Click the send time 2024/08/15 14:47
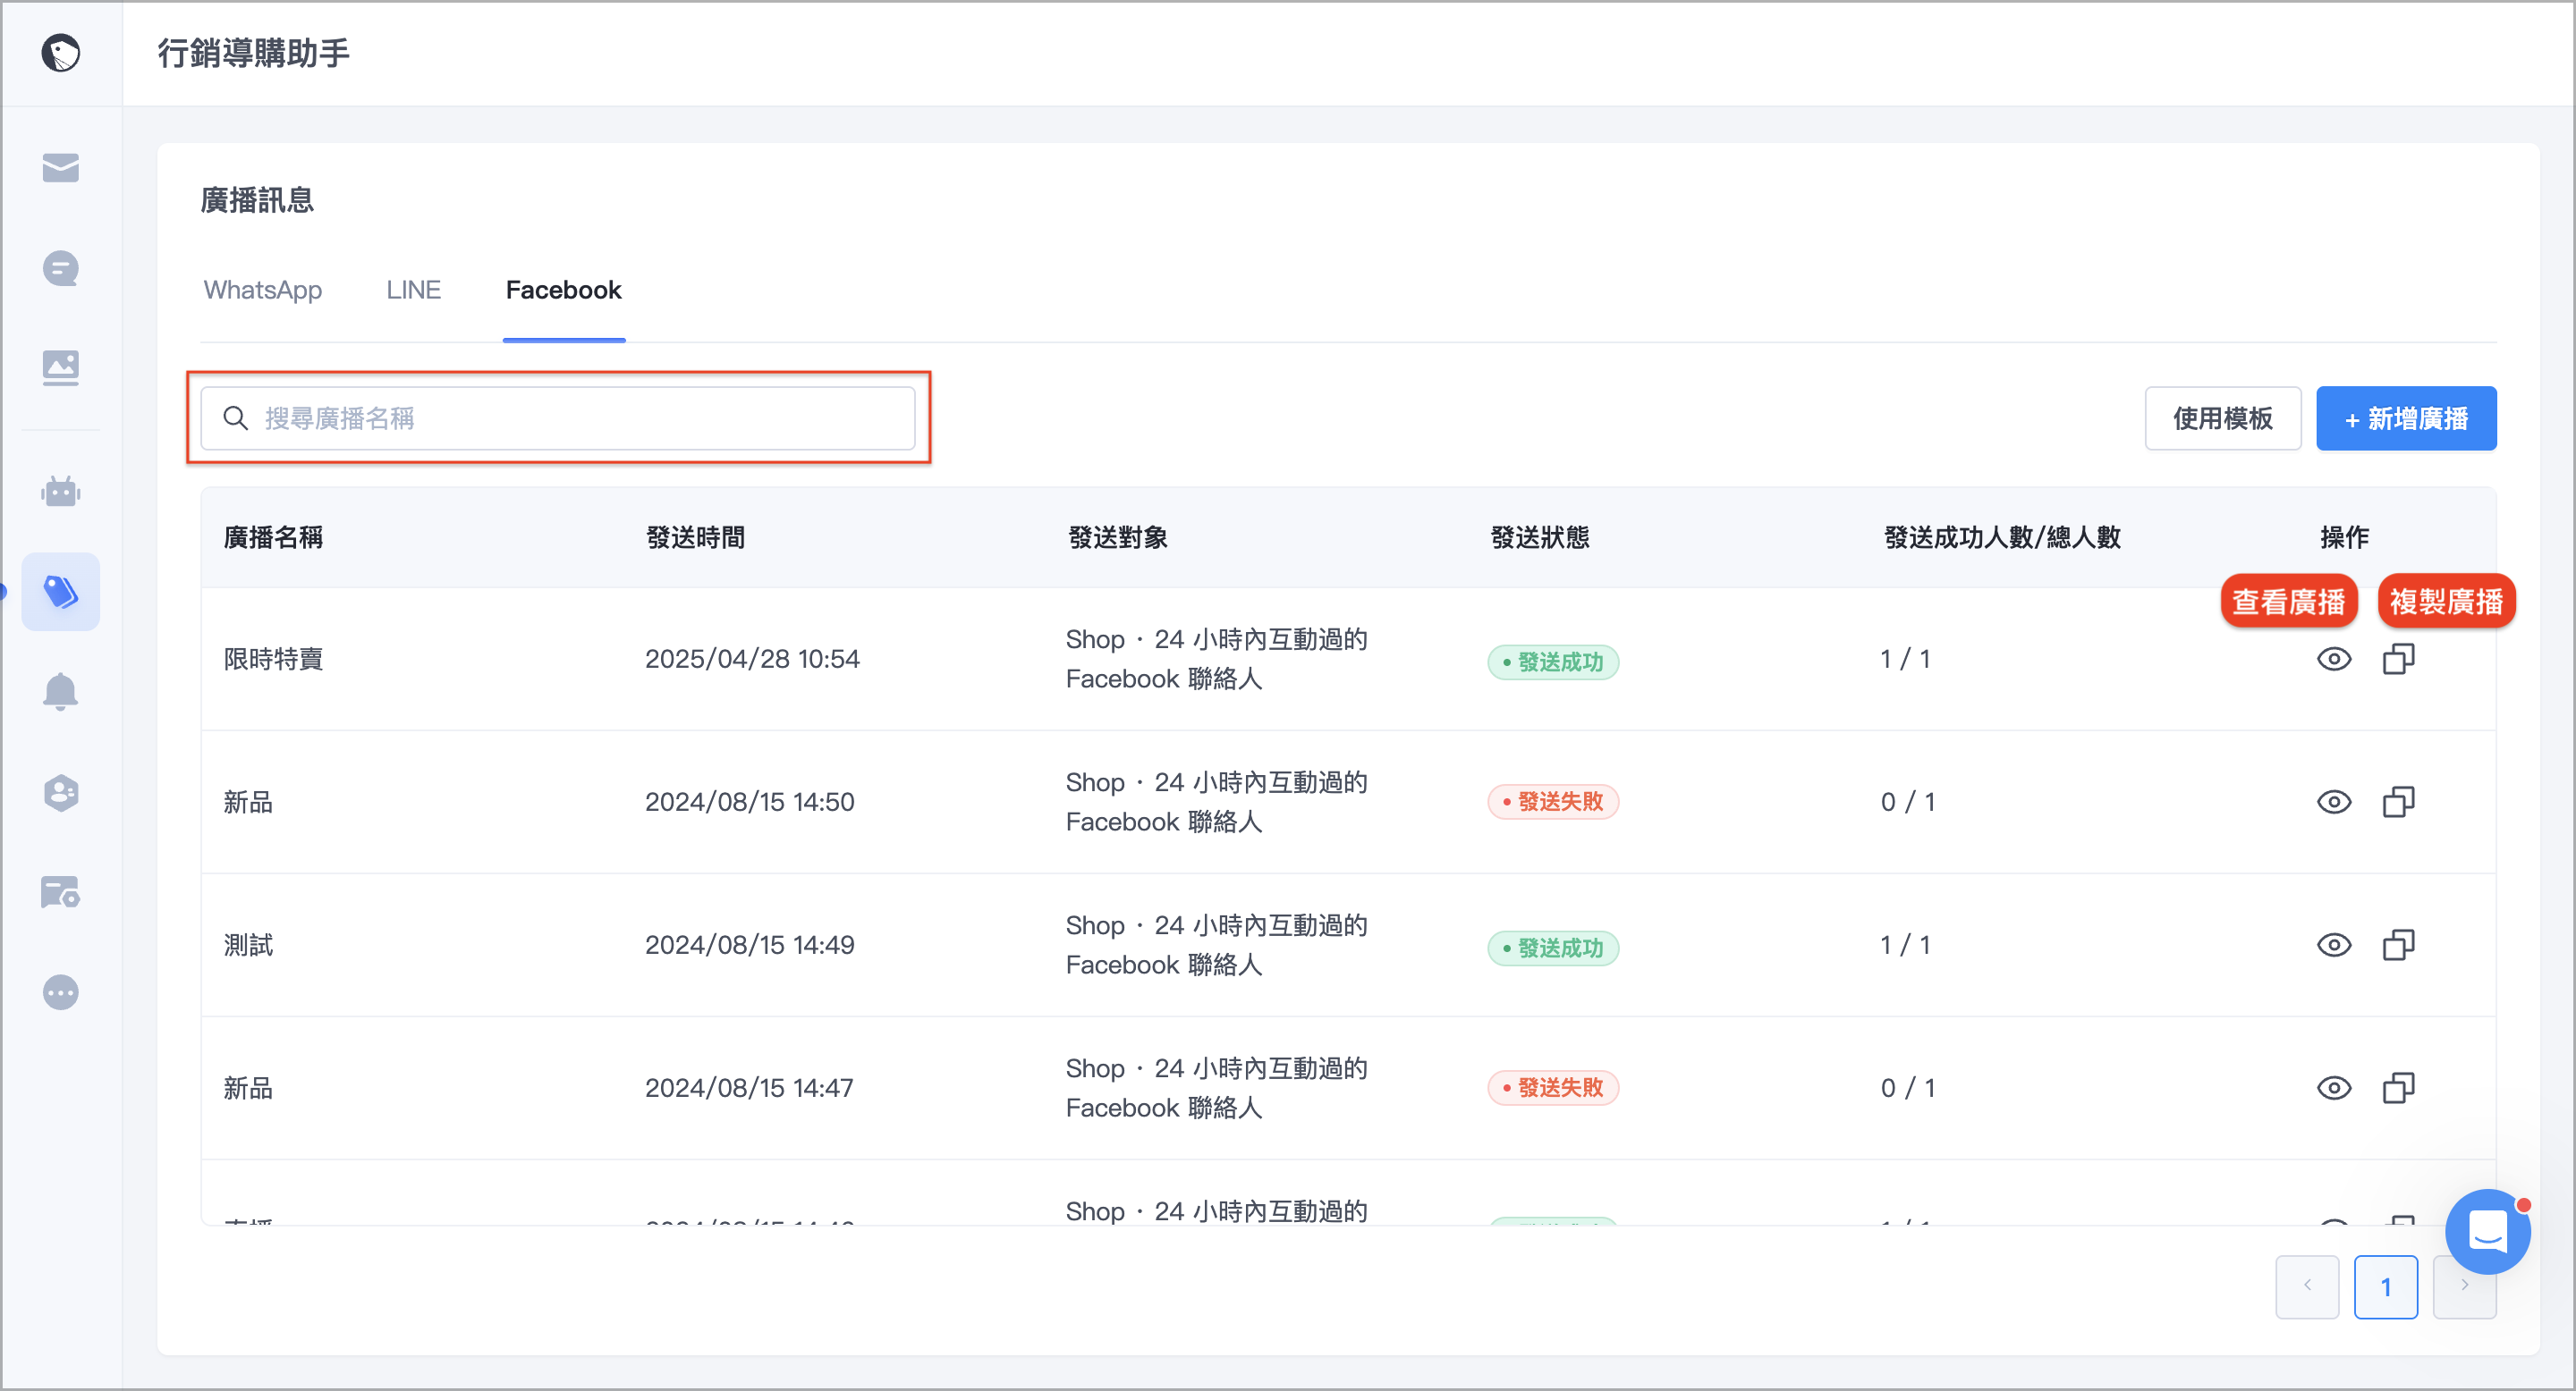2576x1391 pixels. click(x=749, y=1088)
